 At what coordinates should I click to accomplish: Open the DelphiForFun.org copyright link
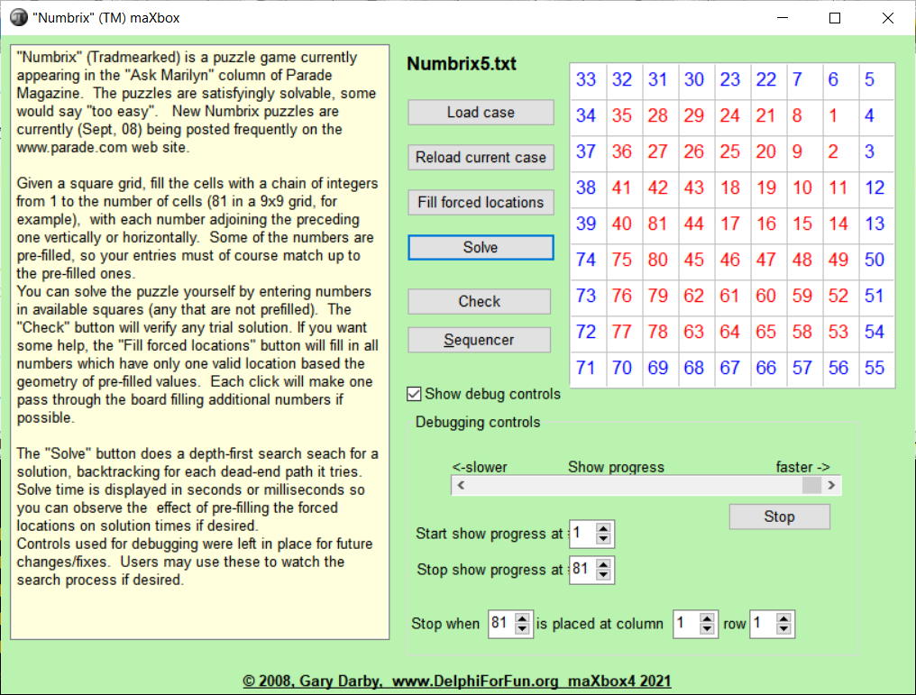456,681
